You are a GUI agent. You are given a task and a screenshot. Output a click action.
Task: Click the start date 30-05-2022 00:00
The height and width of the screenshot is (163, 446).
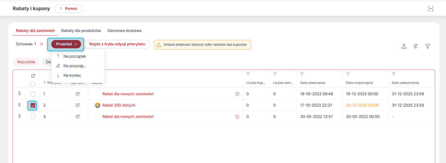coord(363,117)
